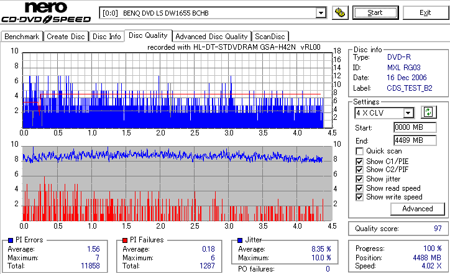Open the BENQ drive selection dropdown arrow
This screenshot has height=274, width=450.
point(321,13)
